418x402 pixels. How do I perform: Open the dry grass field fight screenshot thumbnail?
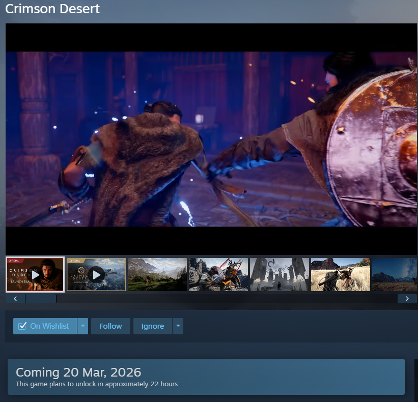(x=341, y=274)
